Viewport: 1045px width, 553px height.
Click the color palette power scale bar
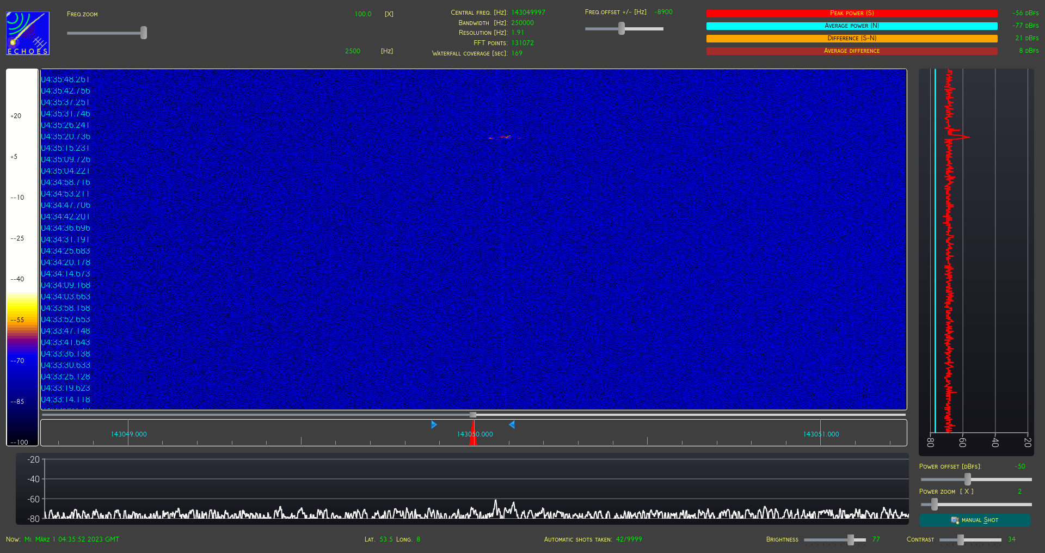[x=22, y=257]
